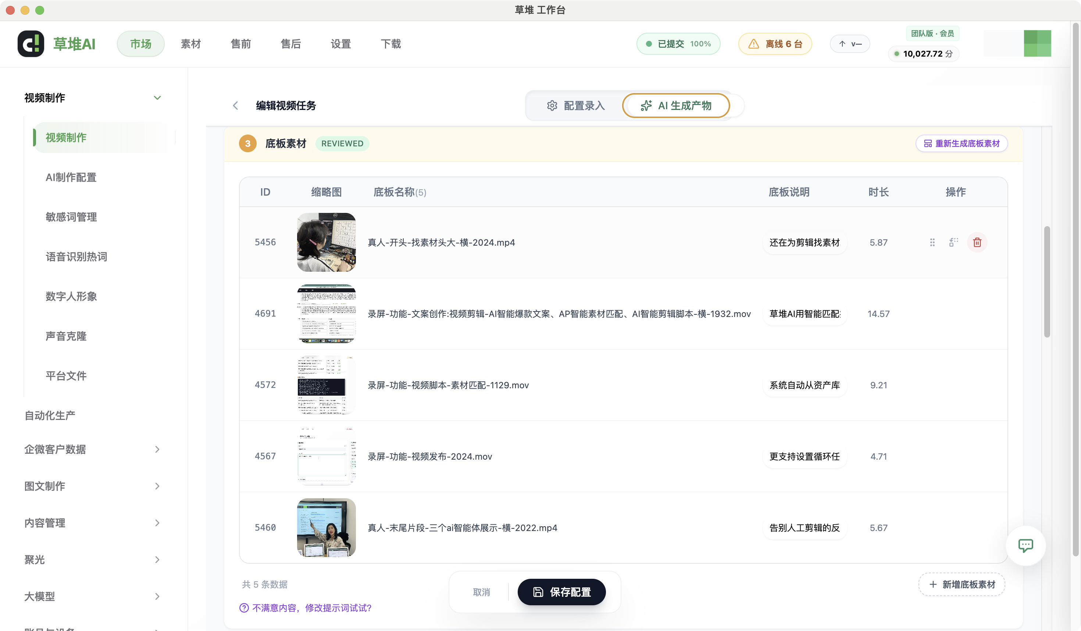Click the 保存配置 button

pyautogui.click(x=561, y=592)
